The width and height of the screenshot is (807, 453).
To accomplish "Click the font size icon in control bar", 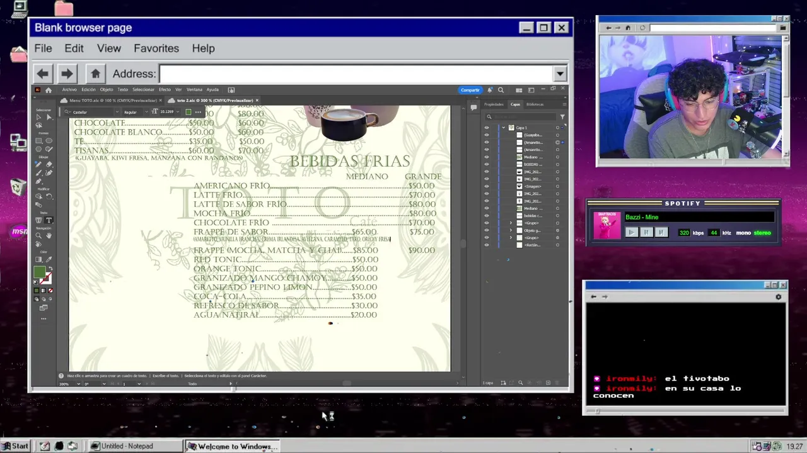I will click(154, 111).
